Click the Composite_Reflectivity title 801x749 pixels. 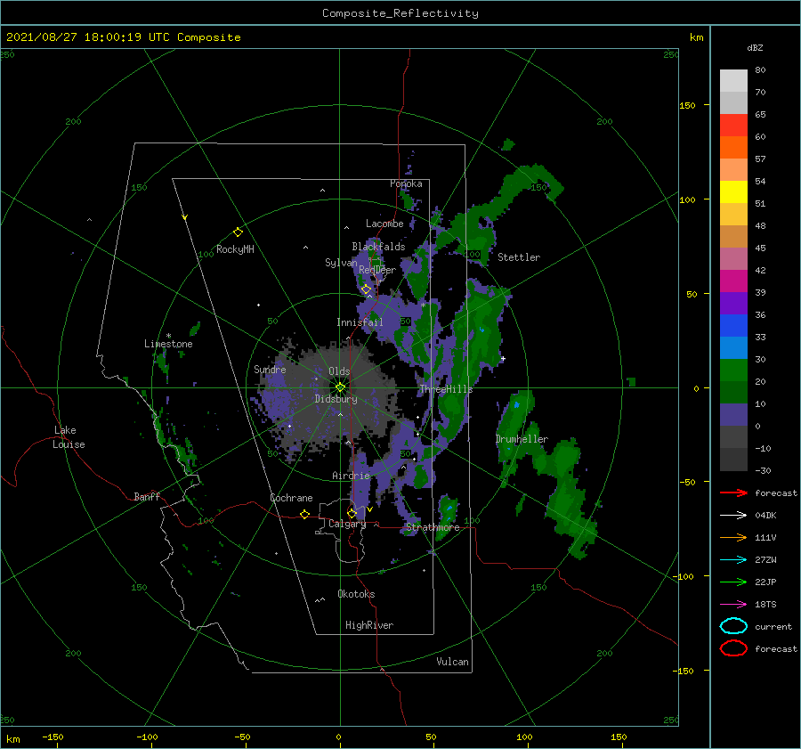pyautogui.click(x=400, y=13)
